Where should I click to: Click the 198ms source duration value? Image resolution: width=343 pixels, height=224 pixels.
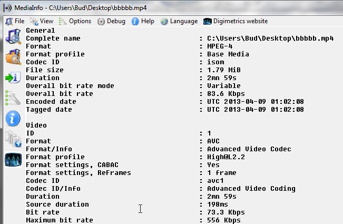click(218, 204)
